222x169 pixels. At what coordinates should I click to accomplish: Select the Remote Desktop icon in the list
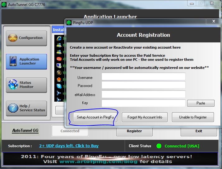point(59,65)
